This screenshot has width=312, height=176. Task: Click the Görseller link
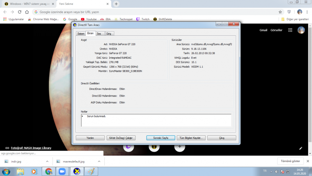[x=276, y=30]
